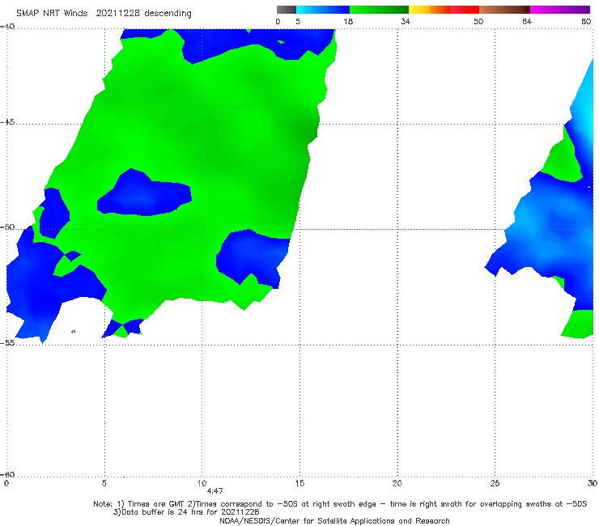
Task: Click the longitude label '25'
Action: pyautogui.click(x=495, y=483)
